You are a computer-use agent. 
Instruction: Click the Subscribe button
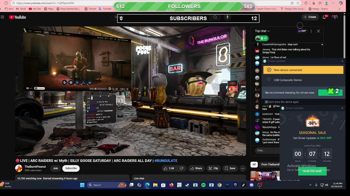click(71, 168)
